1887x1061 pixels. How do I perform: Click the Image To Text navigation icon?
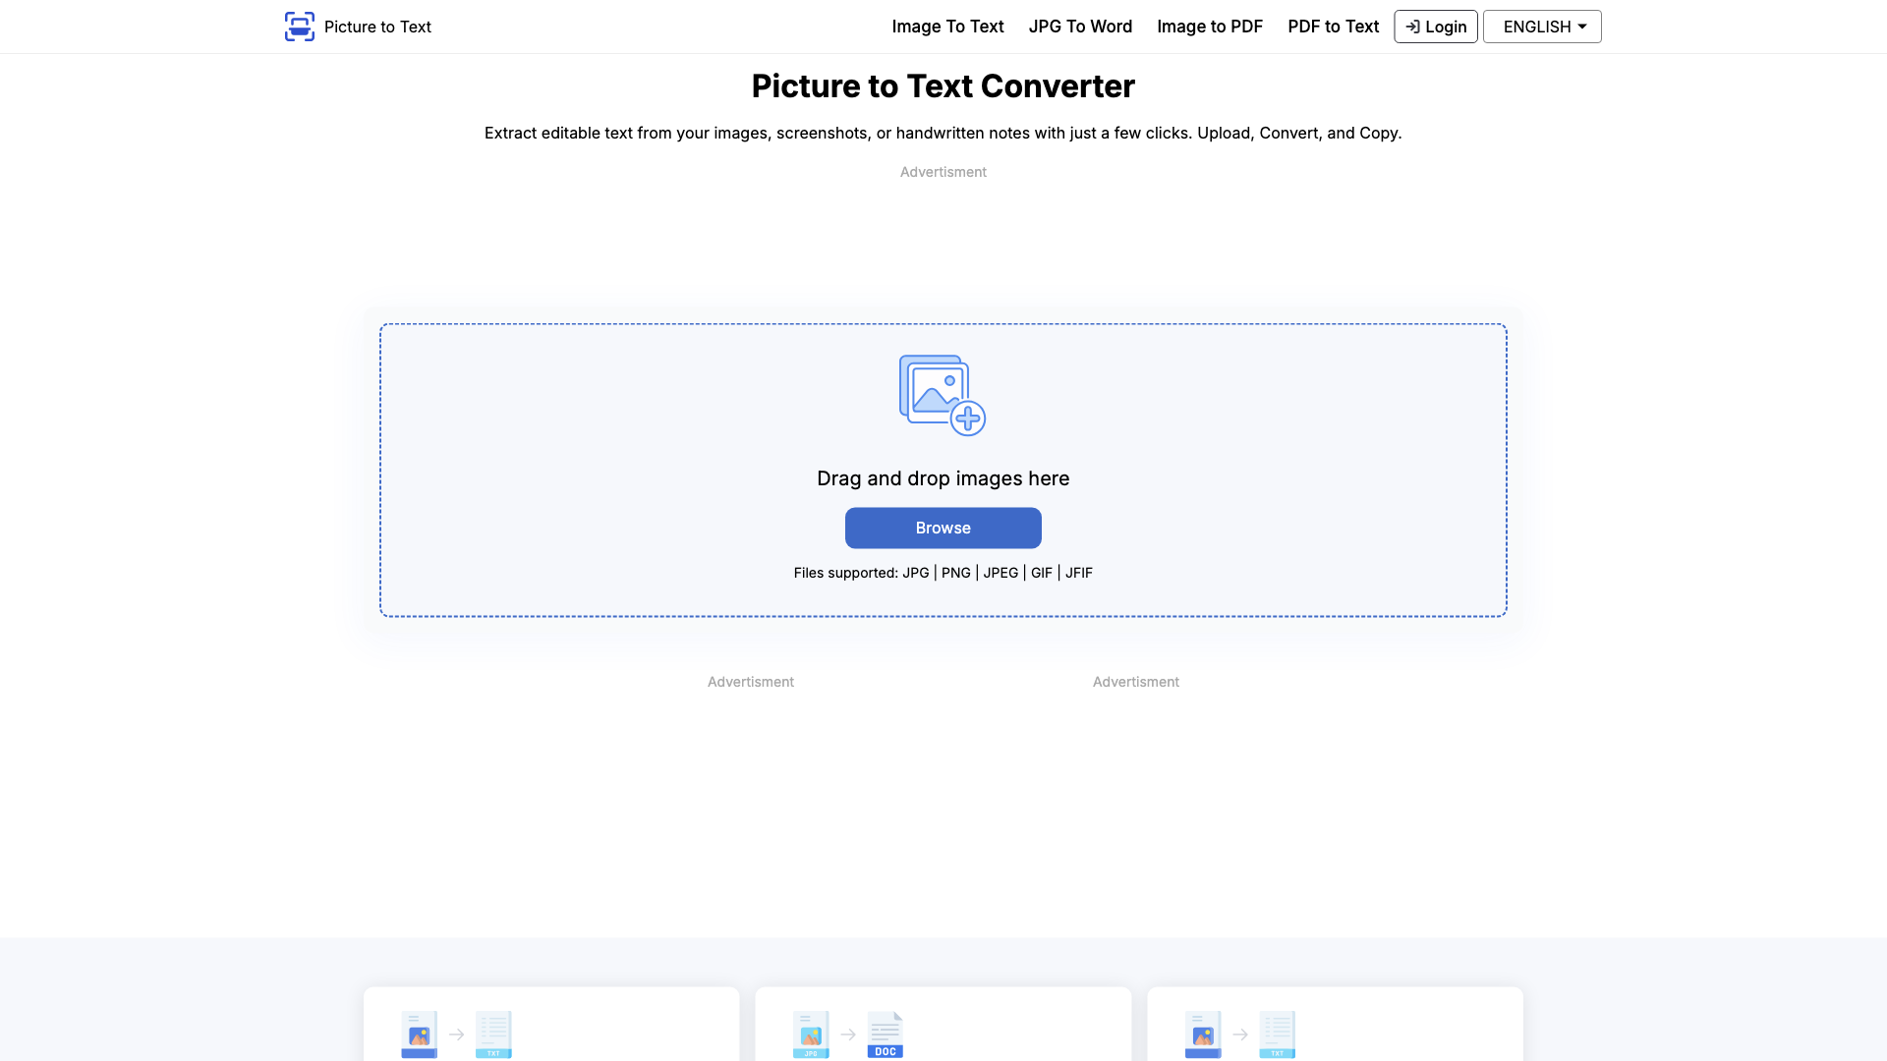pyautogui.click(x=947, y=26)
